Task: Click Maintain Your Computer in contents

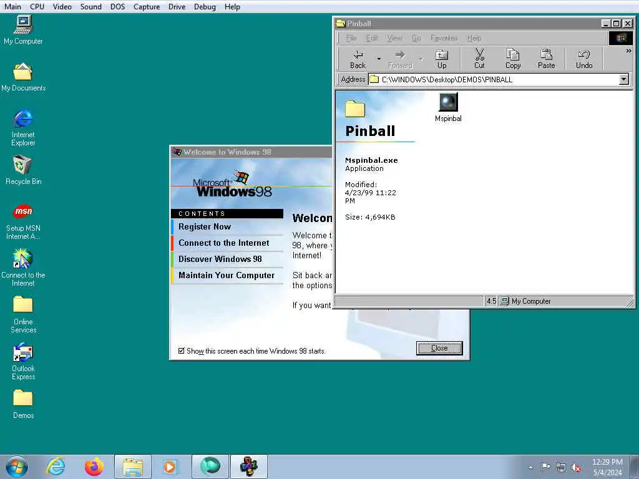Action: [227, 275]
